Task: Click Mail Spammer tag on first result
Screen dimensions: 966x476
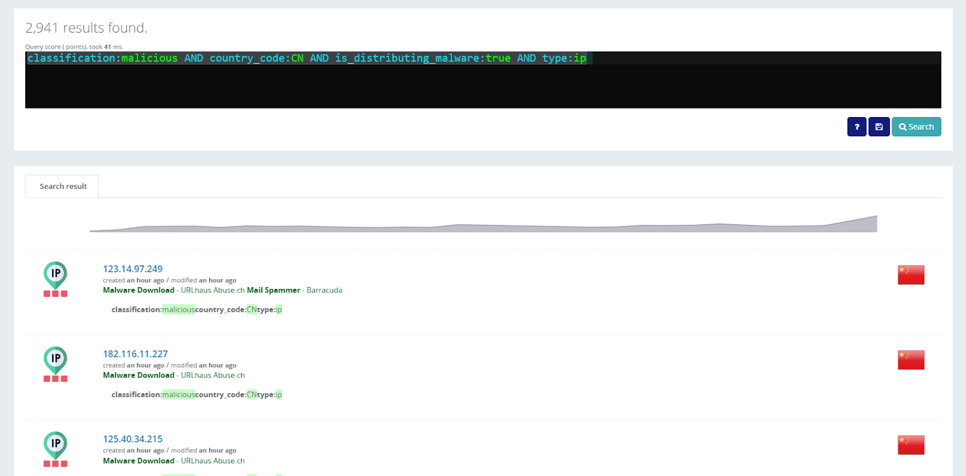Action: 273,290
